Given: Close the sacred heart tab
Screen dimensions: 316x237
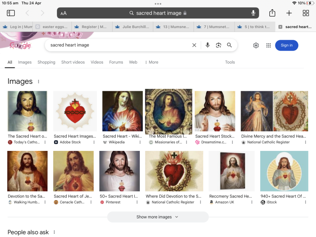Looking at the screenshot, I should click(x=280, y=27).
